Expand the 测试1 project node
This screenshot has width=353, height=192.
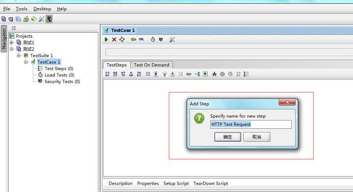point(11,42)
